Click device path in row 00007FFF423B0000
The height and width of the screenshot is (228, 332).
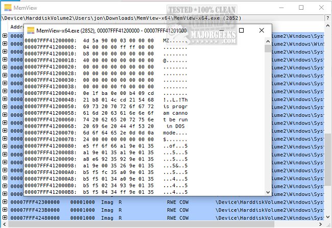coord(270,210)
